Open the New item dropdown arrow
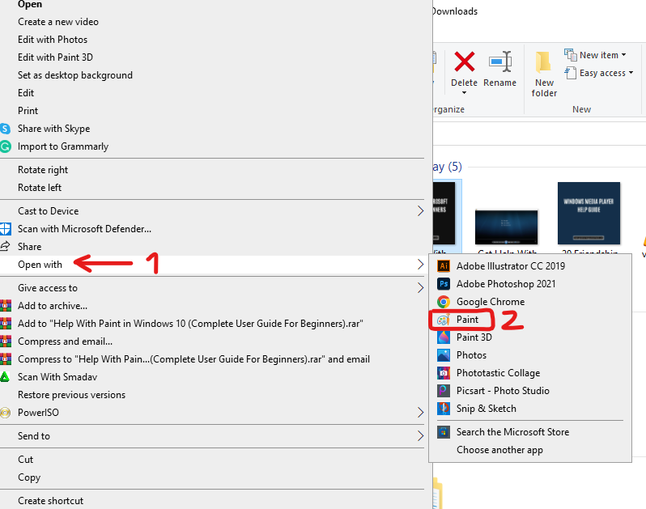The image size is (646, 509). click(x=624, y=55)
